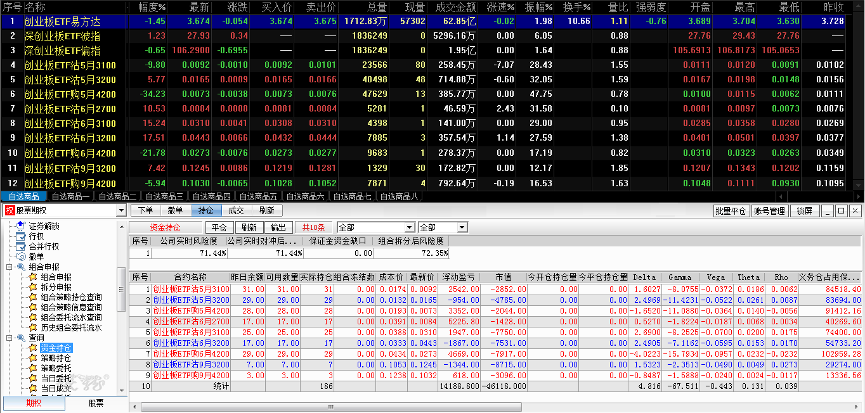Viewport: 865px width, 413px height.
Task: Switch to the 成交 tab
Action: point(236,211)
